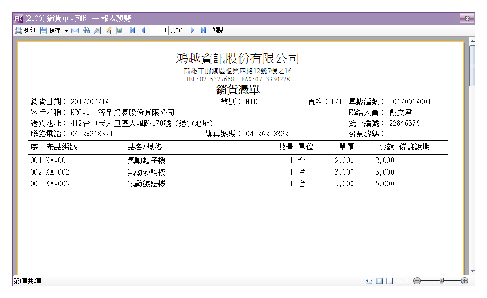Click the 備註說明 column header
Viewport: 487px width, 298px height.
tap(415, 147)
